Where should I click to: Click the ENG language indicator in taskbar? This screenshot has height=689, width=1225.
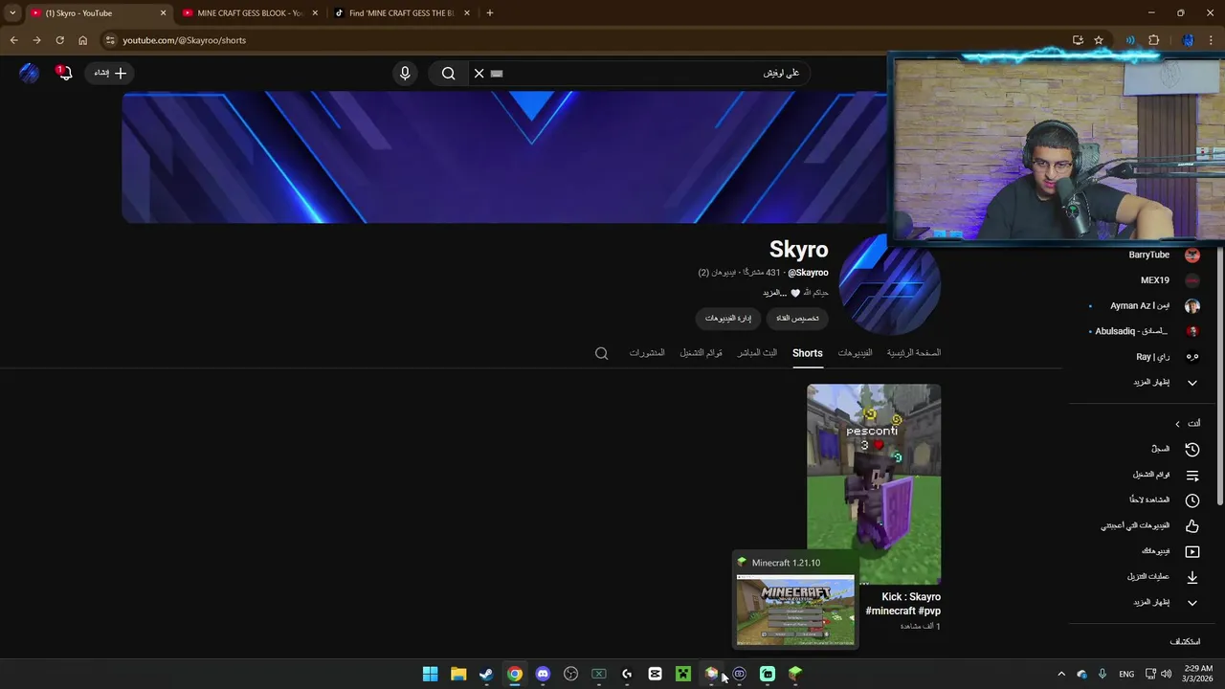click(1126, 675)
